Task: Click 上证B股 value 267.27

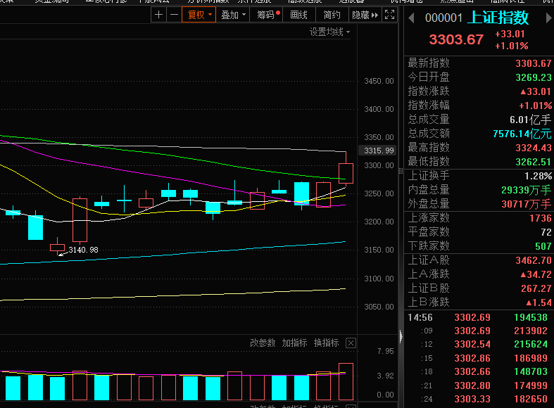Action: [x=536, y=288]
